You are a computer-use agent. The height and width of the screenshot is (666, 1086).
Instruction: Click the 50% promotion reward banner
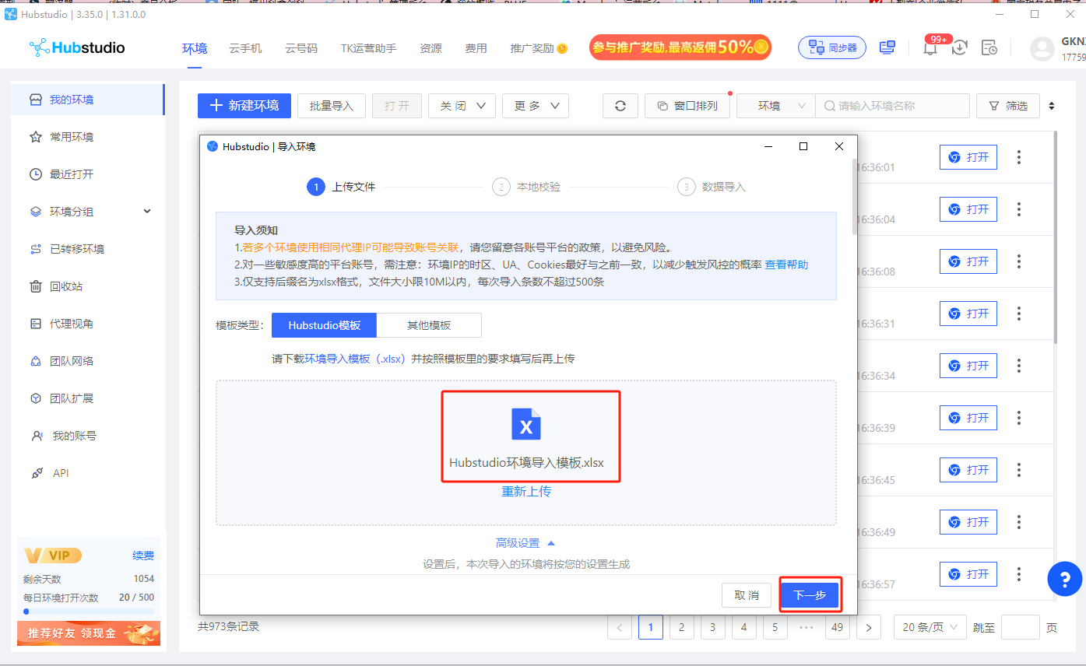point(680,47)
